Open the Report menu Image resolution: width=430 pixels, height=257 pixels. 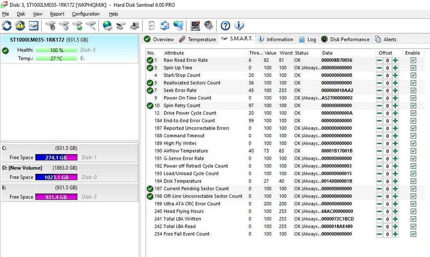(57, 14)
